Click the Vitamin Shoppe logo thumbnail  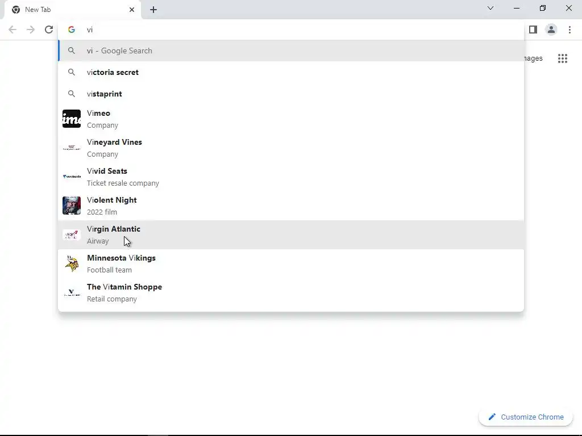coord(72,292)
